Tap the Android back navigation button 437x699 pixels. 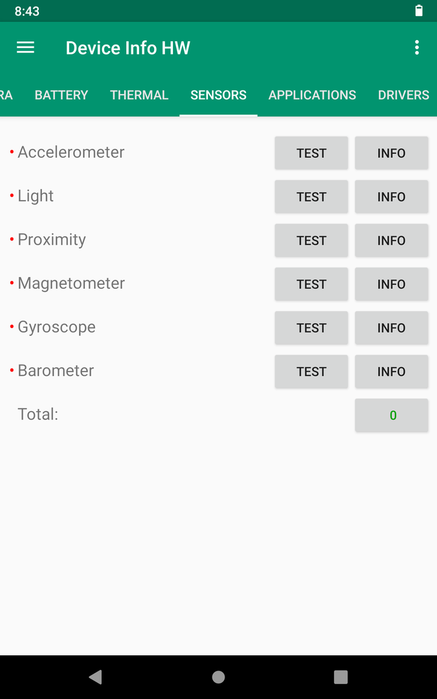pyautogui.click(x=95, y=677)
